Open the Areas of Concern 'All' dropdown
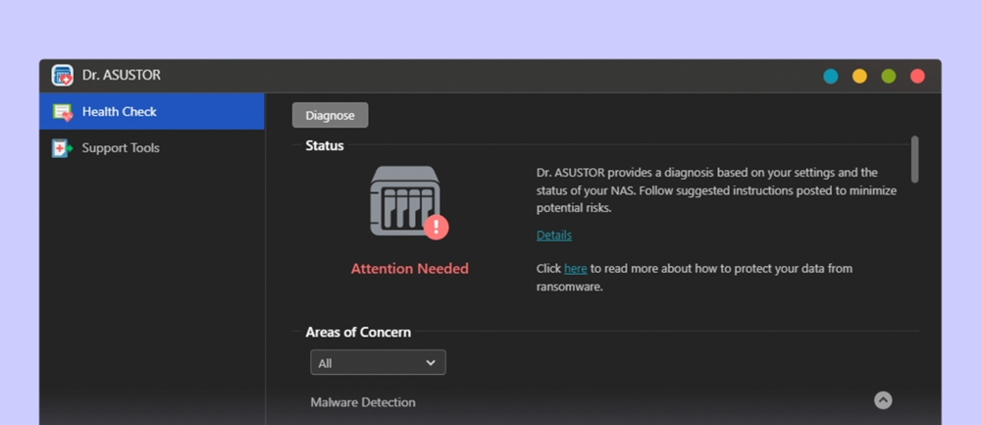 pos(378,362)
